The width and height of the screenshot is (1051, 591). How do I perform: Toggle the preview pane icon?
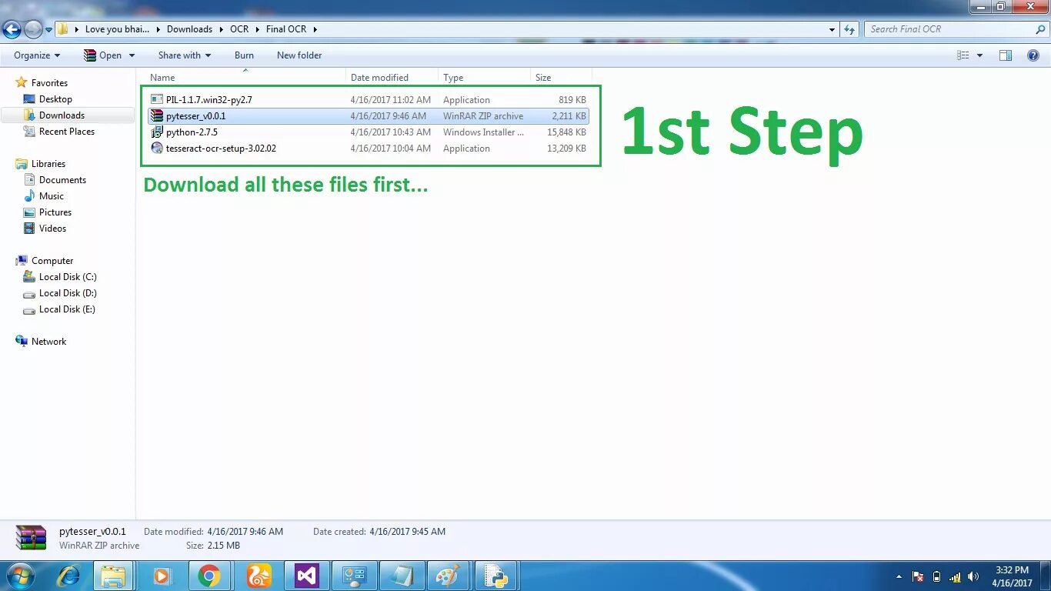[x=1006, y=55]
